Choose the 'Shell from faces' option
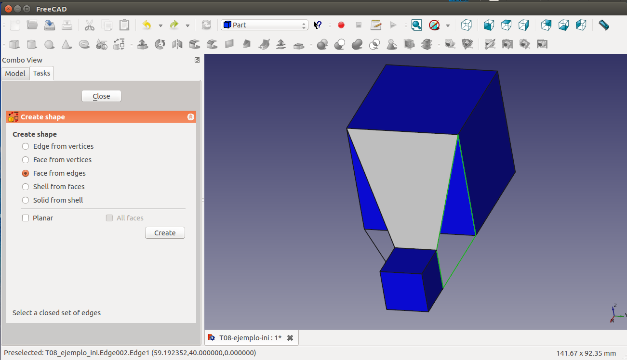 26,187
